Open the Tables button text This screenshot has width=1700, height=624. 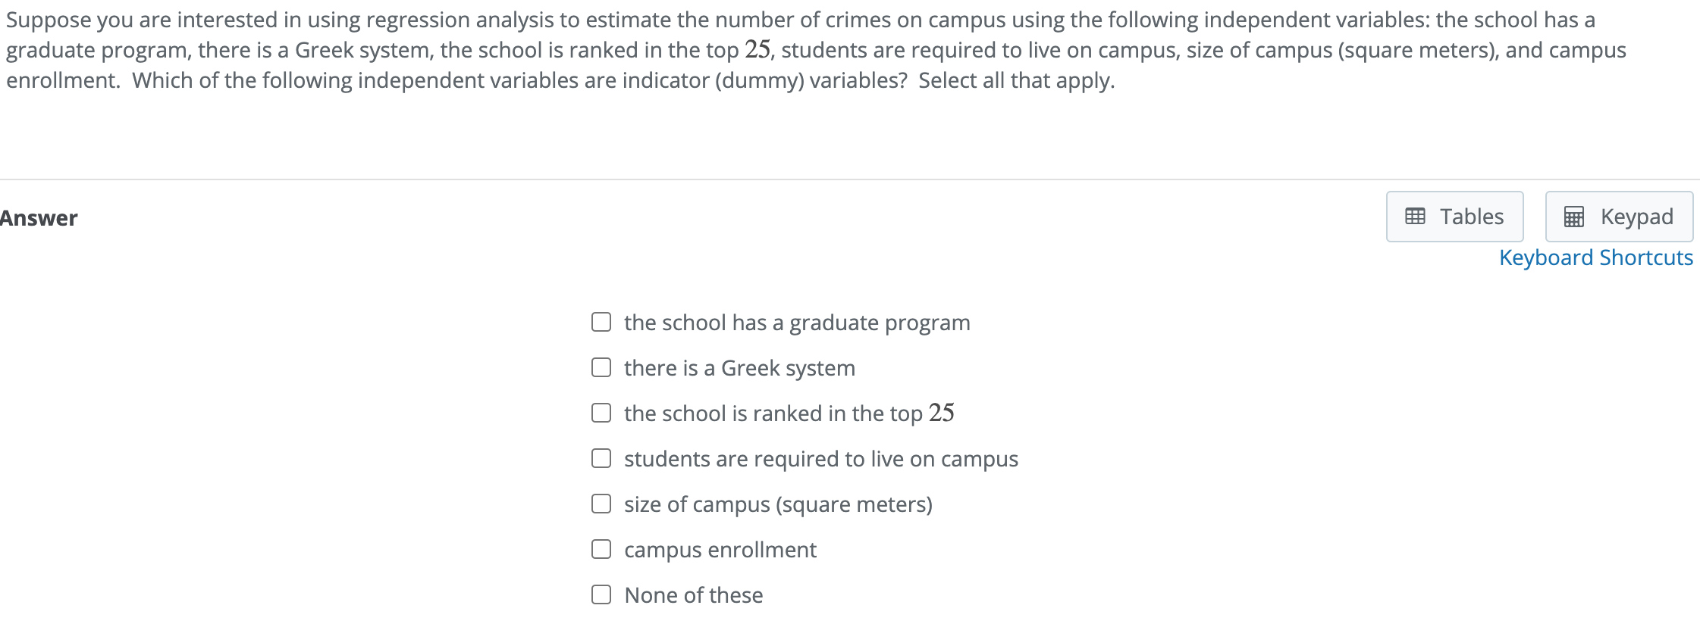1471,217
